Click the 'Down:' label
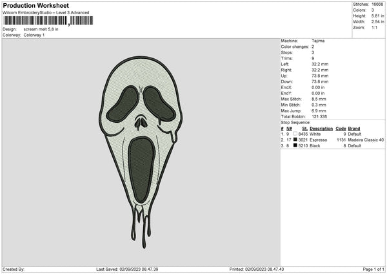387x274 pixels. coord(287,81)
